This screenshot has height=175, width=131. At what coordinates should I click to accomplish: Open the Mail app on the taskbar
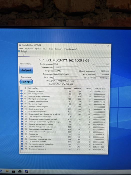(x=20, y=171)
